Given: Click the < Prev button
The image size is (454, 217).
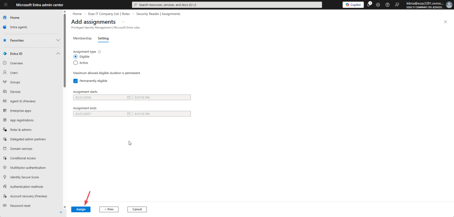Looking at the screenshot, I should (109, 209).
